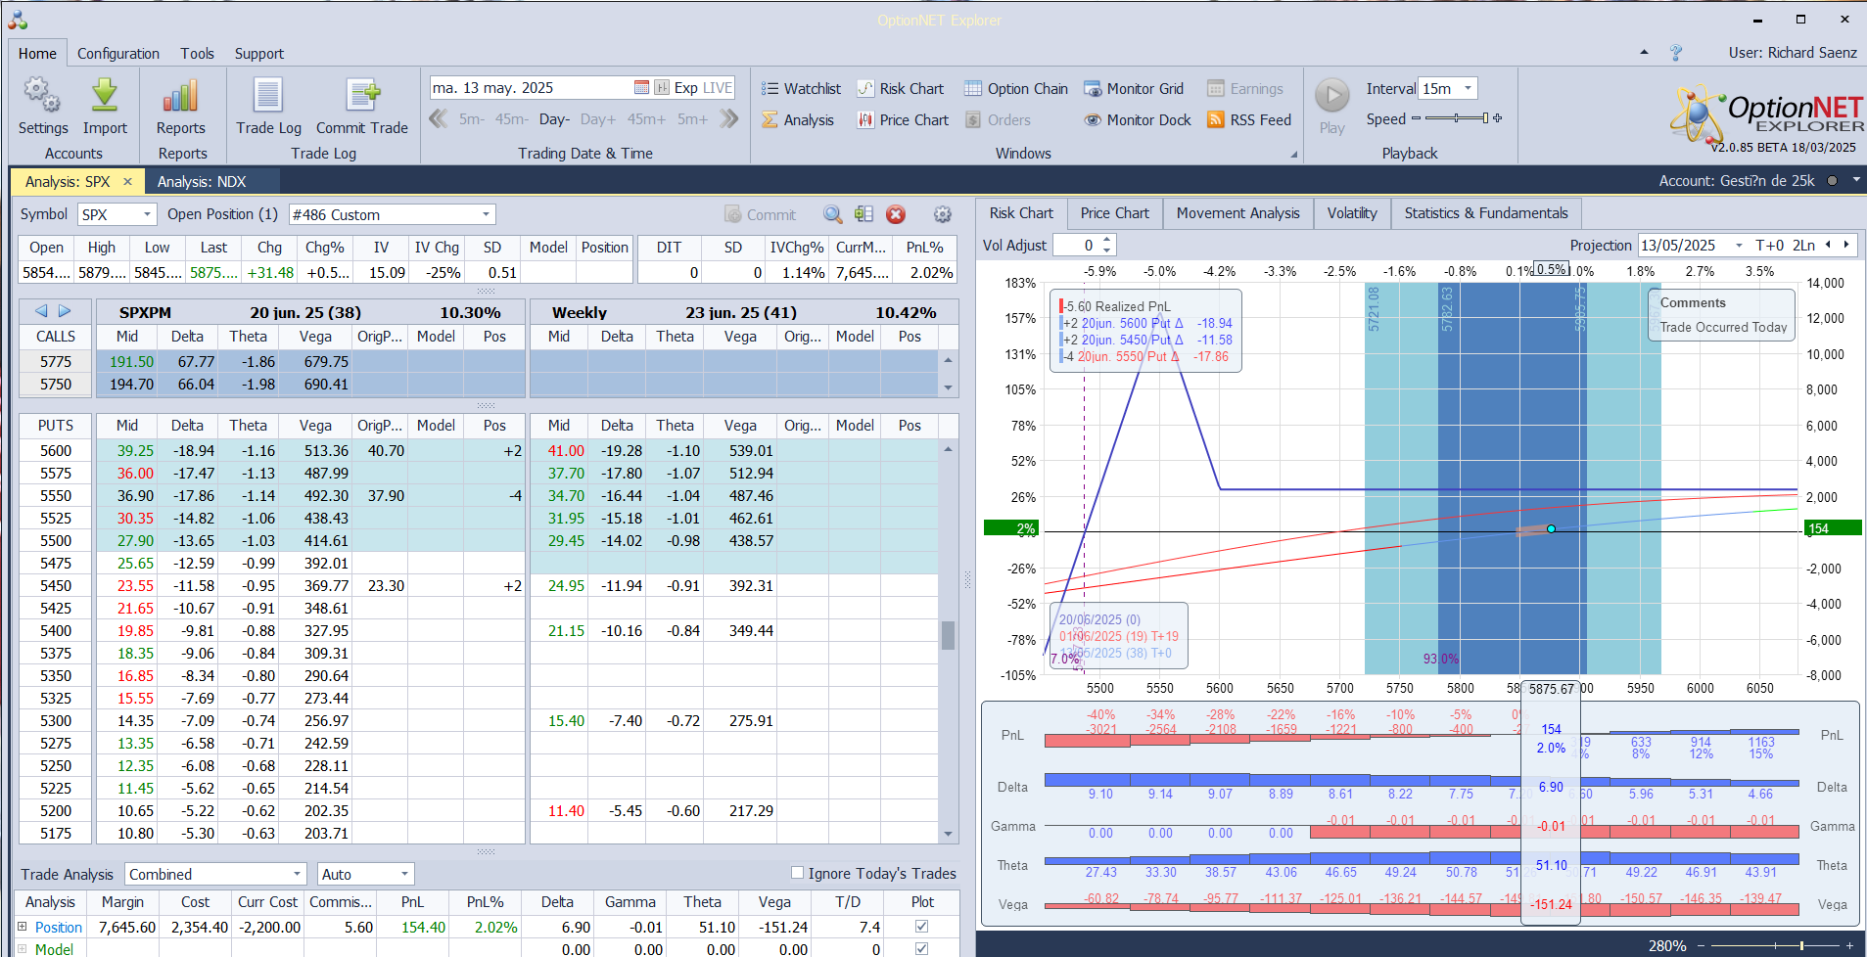The image size is (1867, 957).
Task: Click the playback Speed slider
Action: pyautogui.click(x=1457, y=118)
